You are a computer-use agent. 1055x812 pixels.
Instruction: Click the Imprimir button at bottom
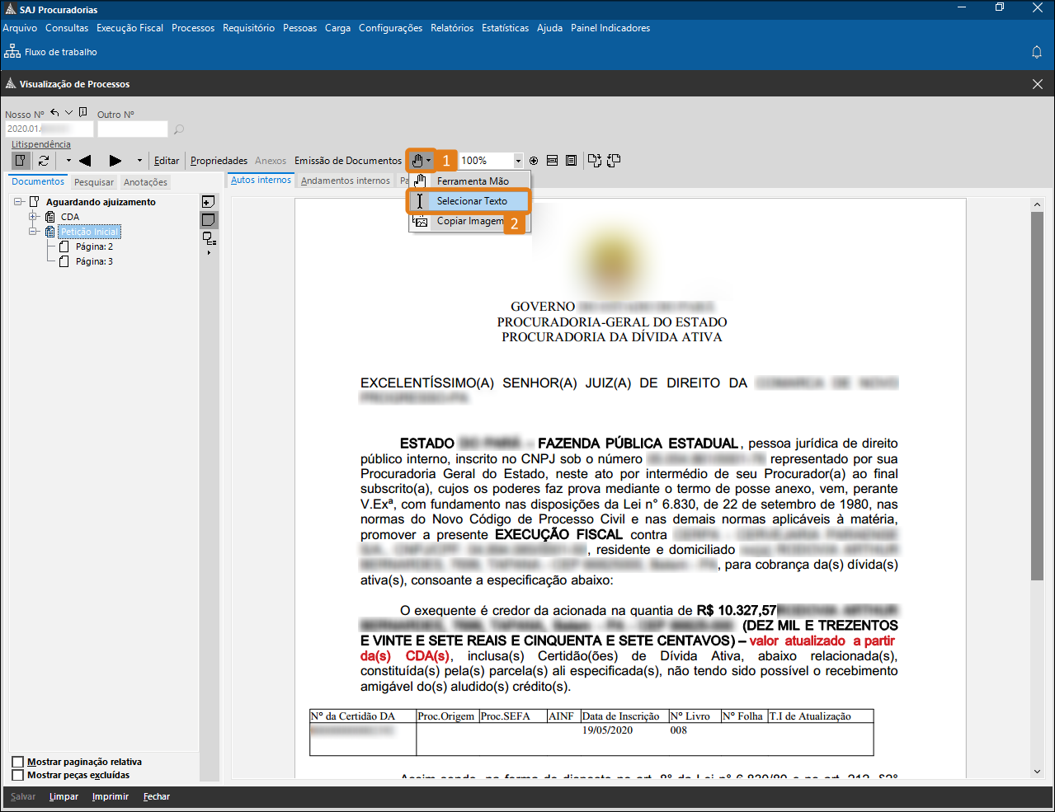[x=111, y=796]
